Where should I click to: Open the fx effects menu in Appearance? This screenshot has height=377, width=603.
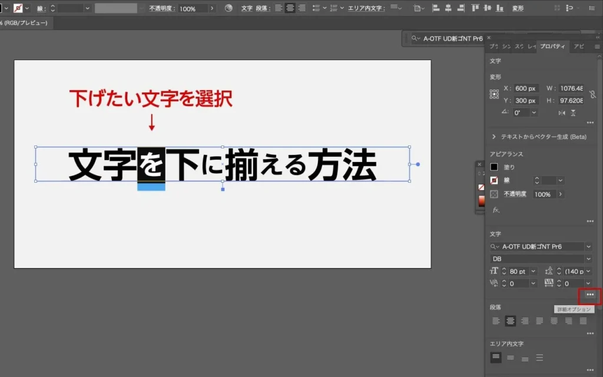click(496, 210)
